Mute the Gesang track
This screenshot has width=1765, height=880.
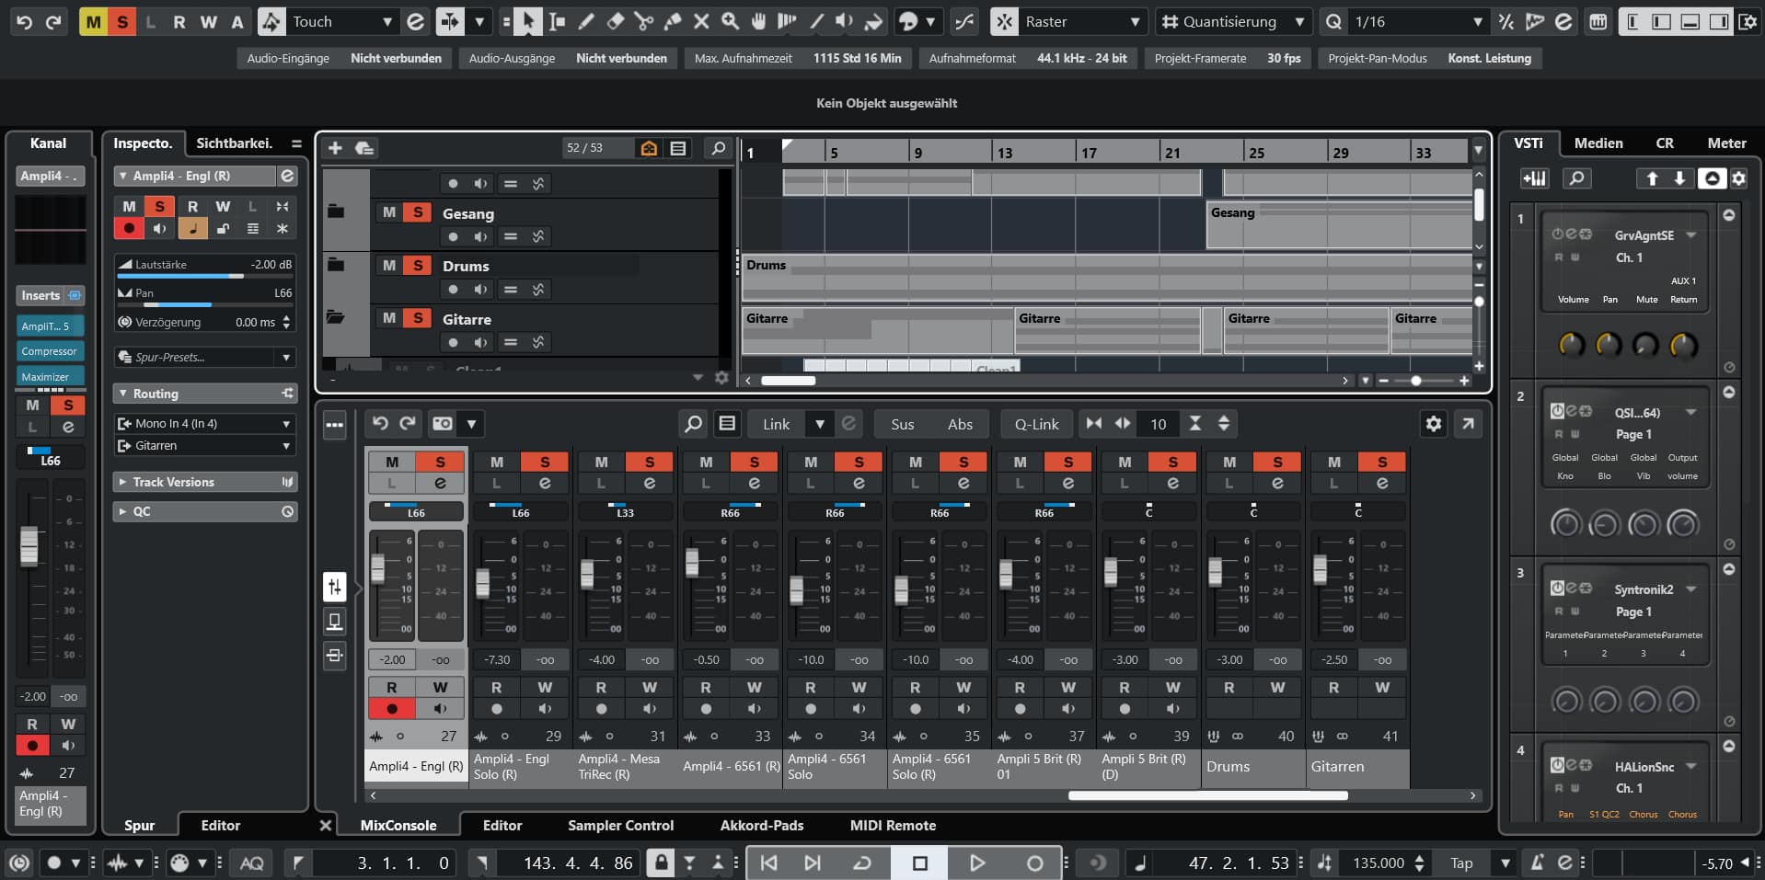(389, 212)
